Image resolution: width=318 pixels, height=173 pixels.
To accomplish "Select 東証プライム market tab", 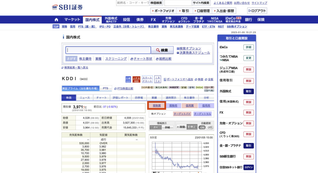I will tap(80, 89).
